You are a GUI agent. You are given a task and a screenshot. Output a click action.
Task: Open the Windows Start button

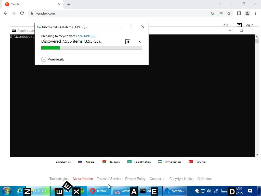[7, 191]
